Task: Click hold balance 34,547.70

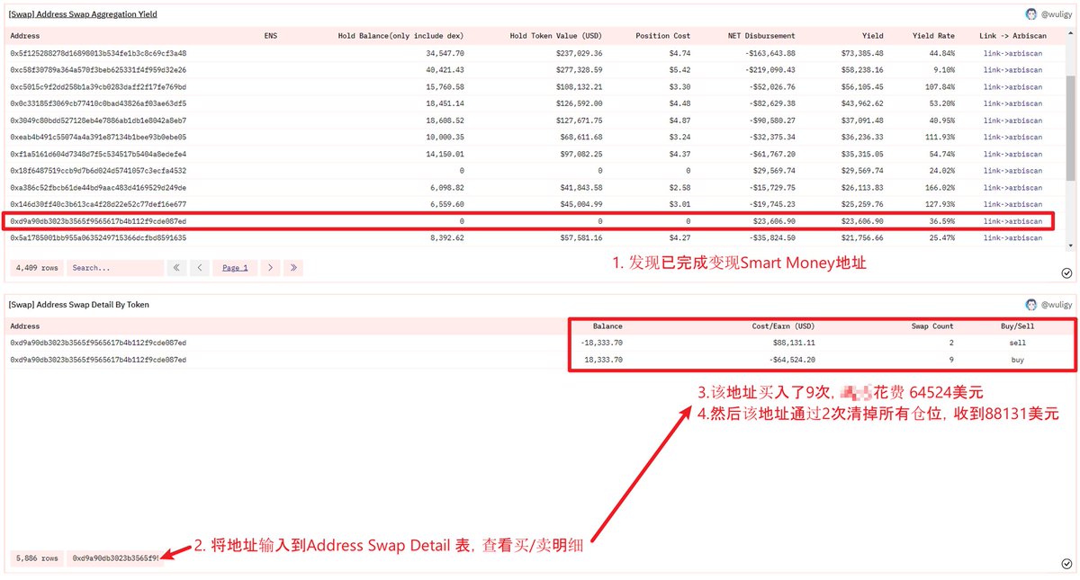Action: (x=445, y=53)
